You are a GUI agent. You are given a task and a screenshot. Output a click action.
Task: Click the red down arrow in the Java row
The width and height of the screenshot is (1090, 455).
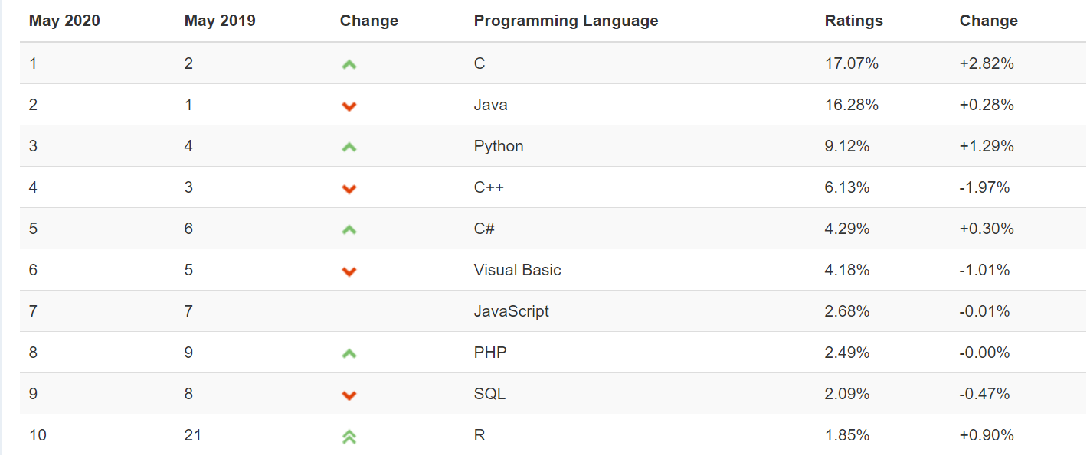(x=349, y=106)
